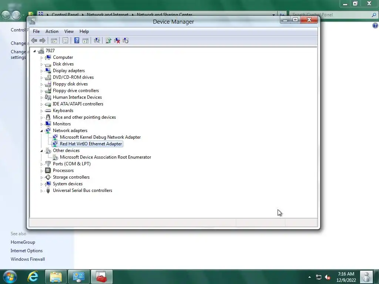Image resolution: width=379 pixels, height=284 pixels.
Task: Click the root computer name 7927
Action: (x=50, y=51)
